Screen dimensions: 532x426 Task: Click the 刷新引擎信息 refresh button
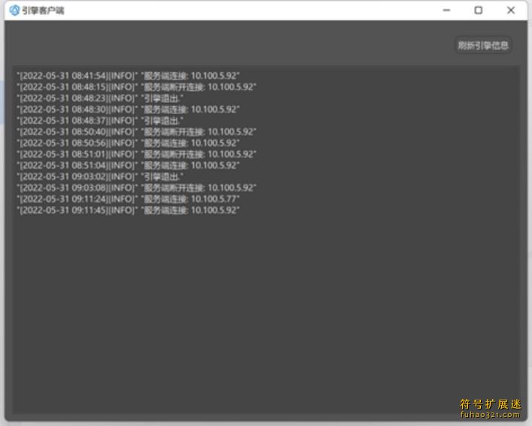point(483,45)
